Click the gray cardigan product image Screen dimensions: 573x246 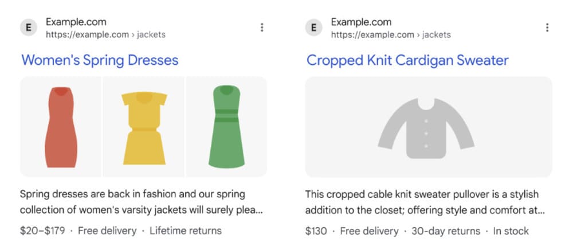click(428, 127)
